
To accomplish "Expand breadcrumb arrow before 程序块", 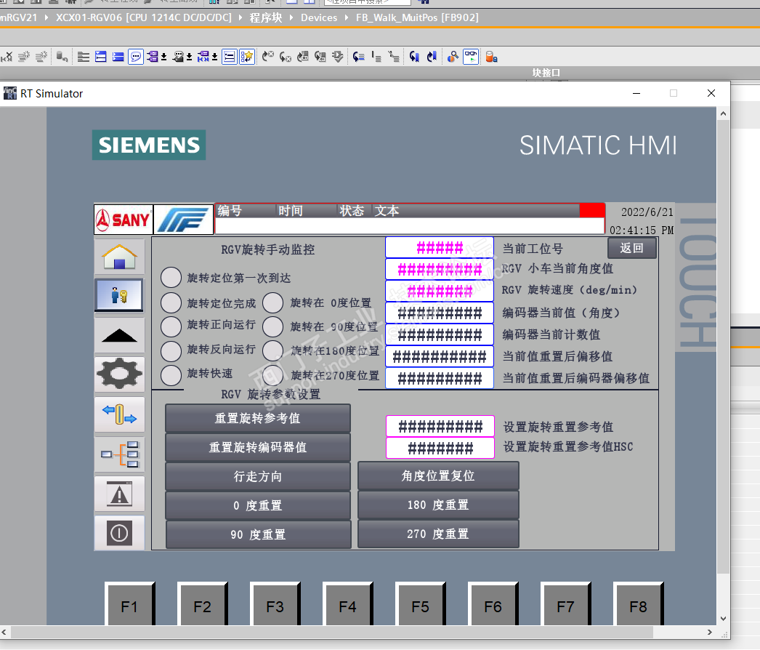I will (x=240, y=18).
